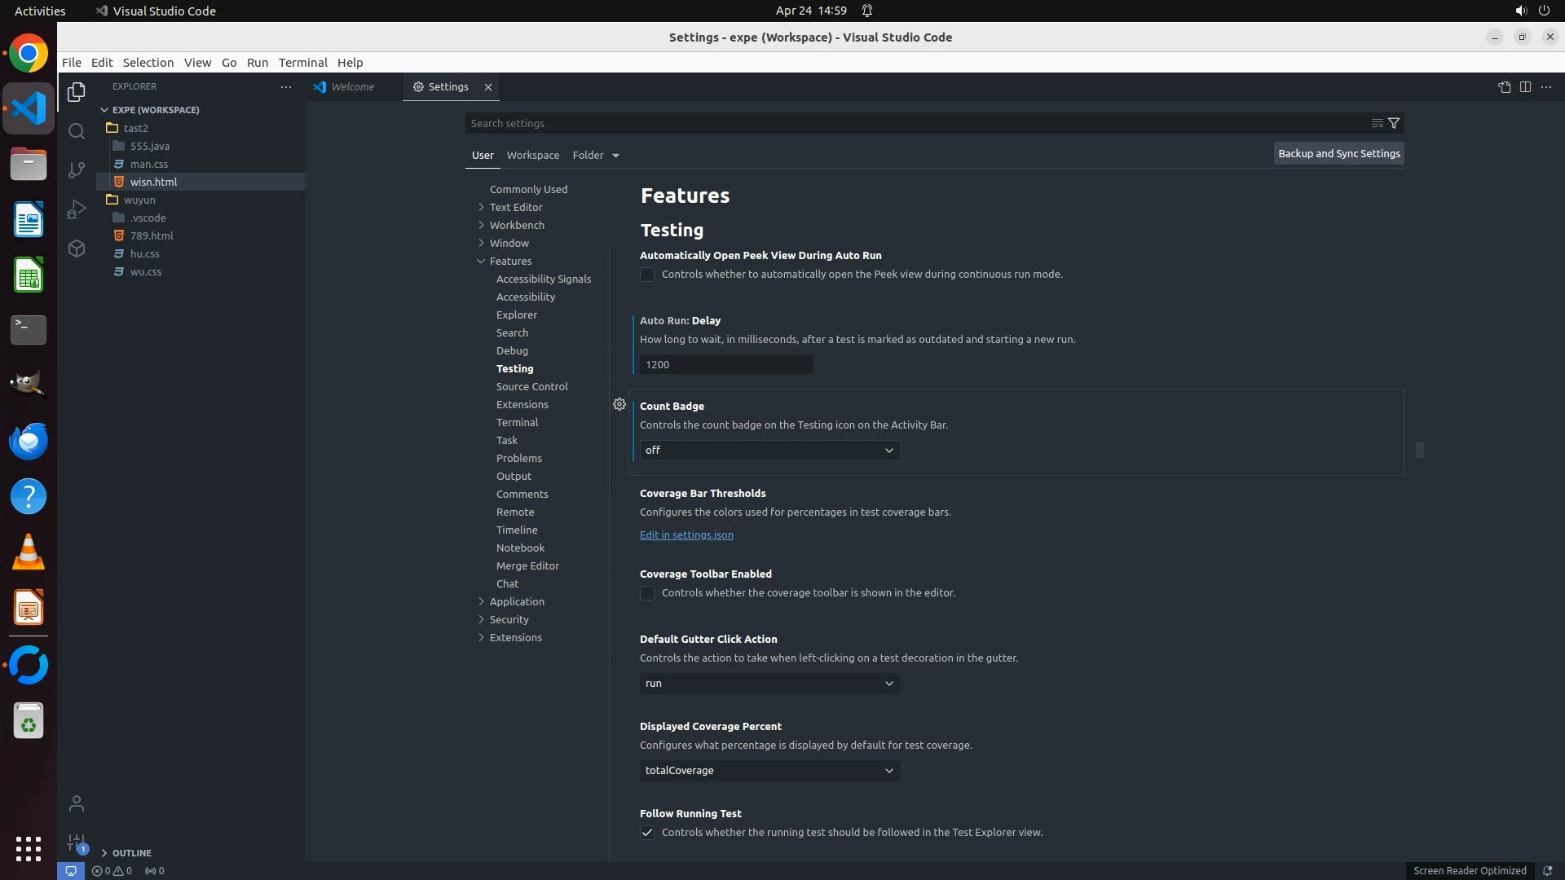The width and height of the screenshot is (1565, 880).
Task: Click the Accounts icon in Activity Bar
Action: (76, 803)
